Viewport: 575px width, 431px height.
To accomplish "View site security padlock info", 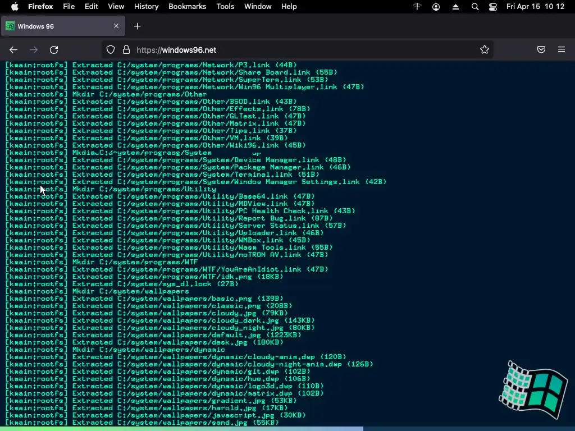I will coord(126,50).
